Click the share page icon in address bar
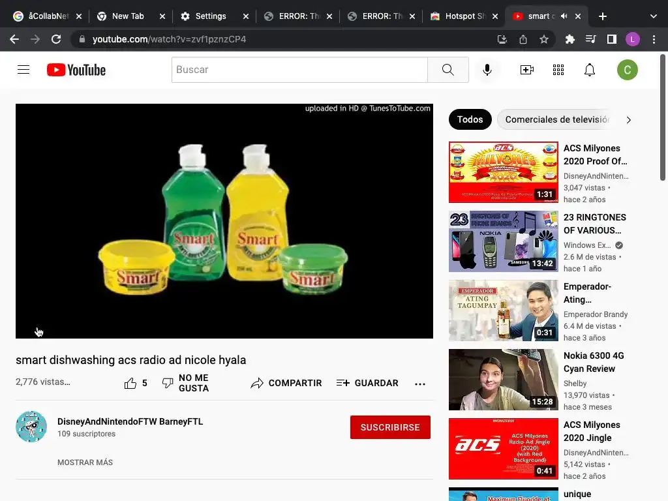This screenshot has width=668, height=501. [523, 39]
